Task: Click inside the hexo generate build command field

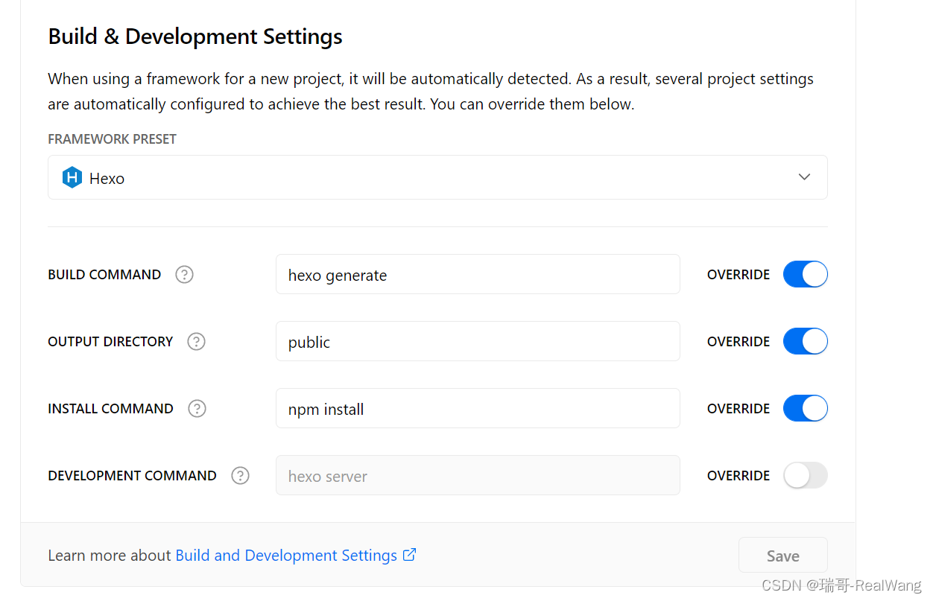Action: tap(477, 274)
